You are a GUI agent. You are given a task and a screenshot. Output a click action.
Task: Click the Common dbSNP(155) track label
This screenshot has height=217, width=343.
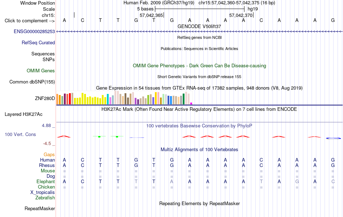tap(32, 82)
